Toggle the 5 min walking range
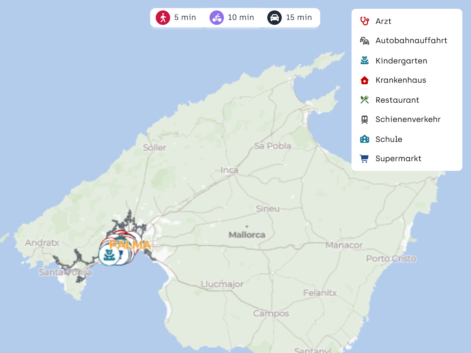471x353 pixels. pos(185,17)
